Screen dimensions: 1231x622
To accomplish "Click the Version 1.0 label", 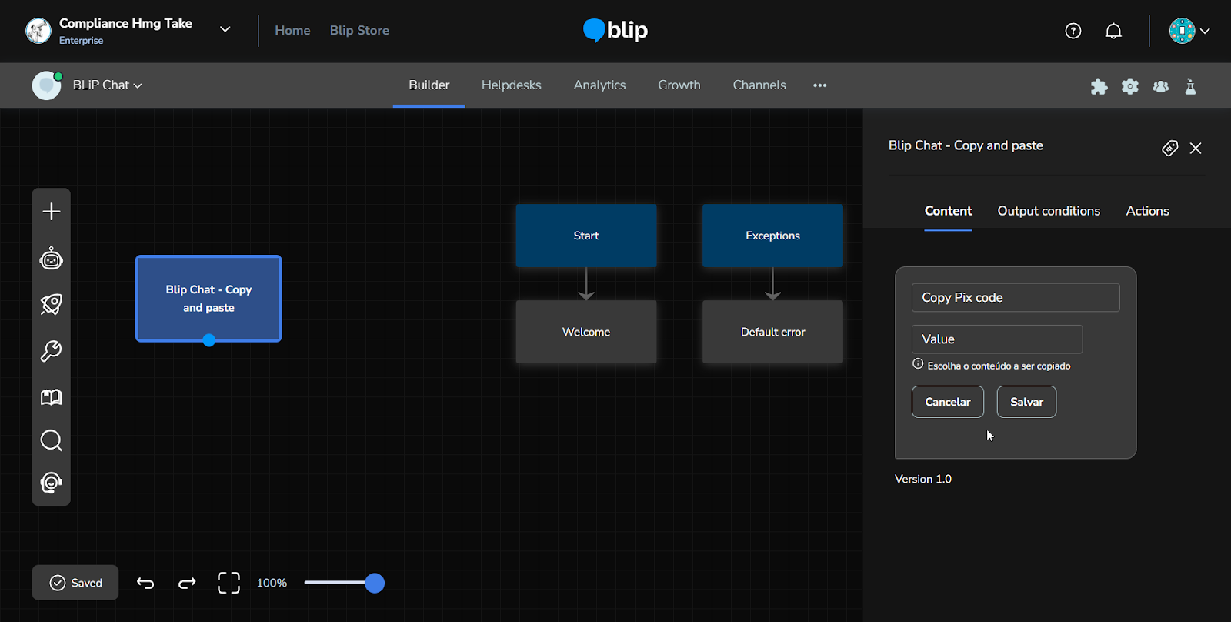I will click(923, 479).
